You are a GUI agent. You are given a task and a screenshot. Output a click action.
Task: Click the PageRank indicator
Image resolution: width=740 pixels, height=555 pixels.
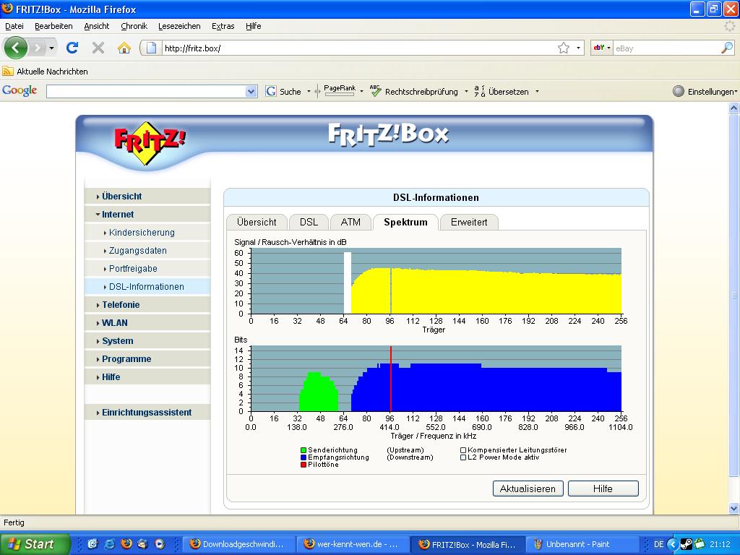tap(340, 90)
